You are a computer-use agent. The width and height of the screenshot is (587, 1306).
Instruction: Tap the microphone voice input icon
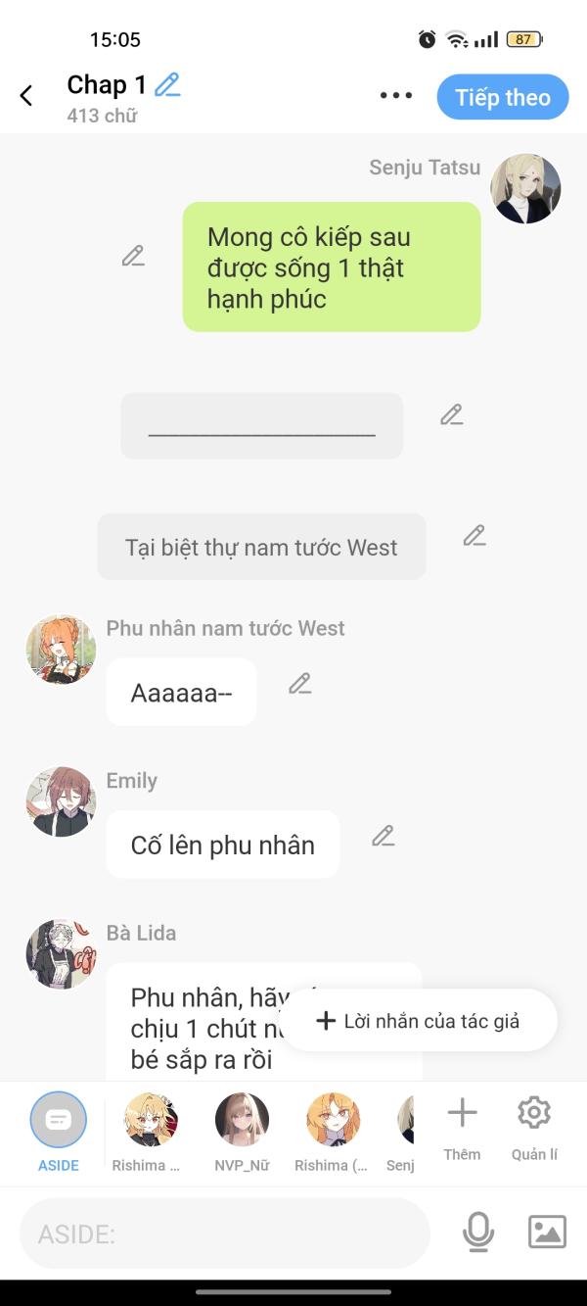pyautogui.click(x=477, y=1233)
